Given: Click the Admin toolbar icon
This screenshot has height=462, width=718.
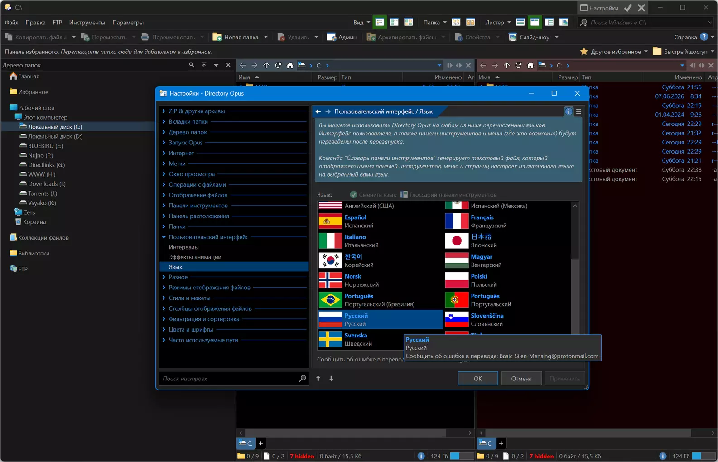Looking at the screenshot, I should (x=332, y=37).
